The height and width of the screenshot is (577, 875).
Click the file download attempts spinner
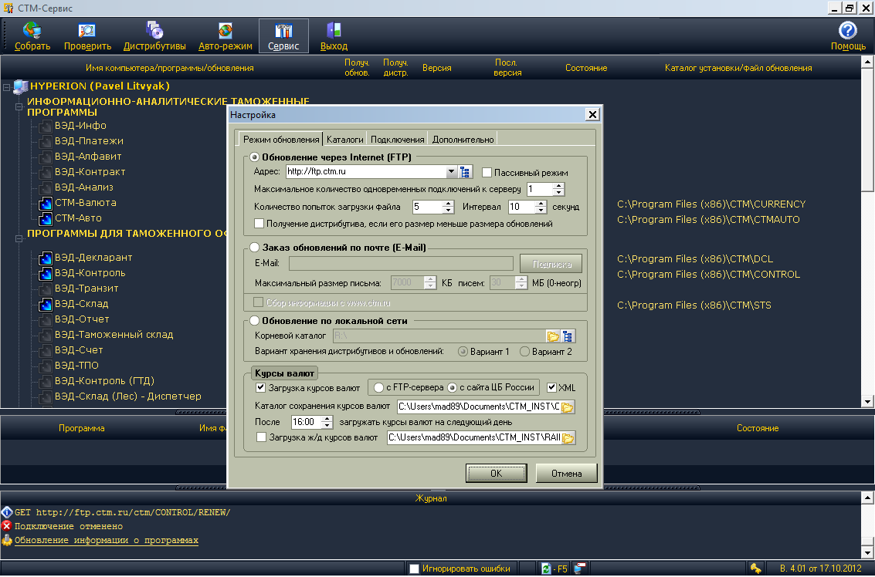(x=448, y=207)
